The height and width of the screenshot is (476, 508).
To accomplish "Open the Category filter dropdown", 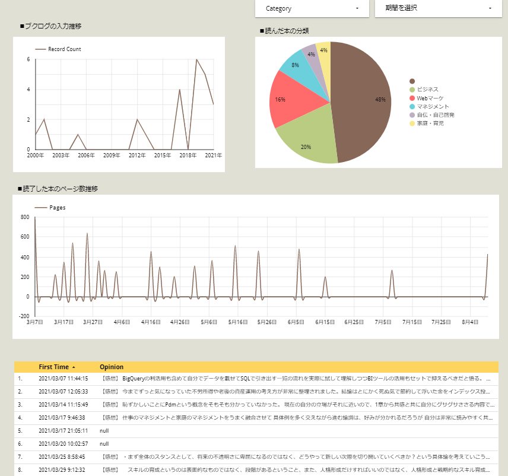I will click(x=311, y=8).
